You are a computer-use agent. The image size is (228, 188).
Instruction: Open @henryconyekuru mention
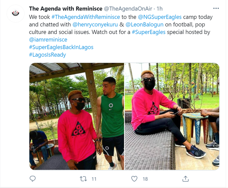95,25
